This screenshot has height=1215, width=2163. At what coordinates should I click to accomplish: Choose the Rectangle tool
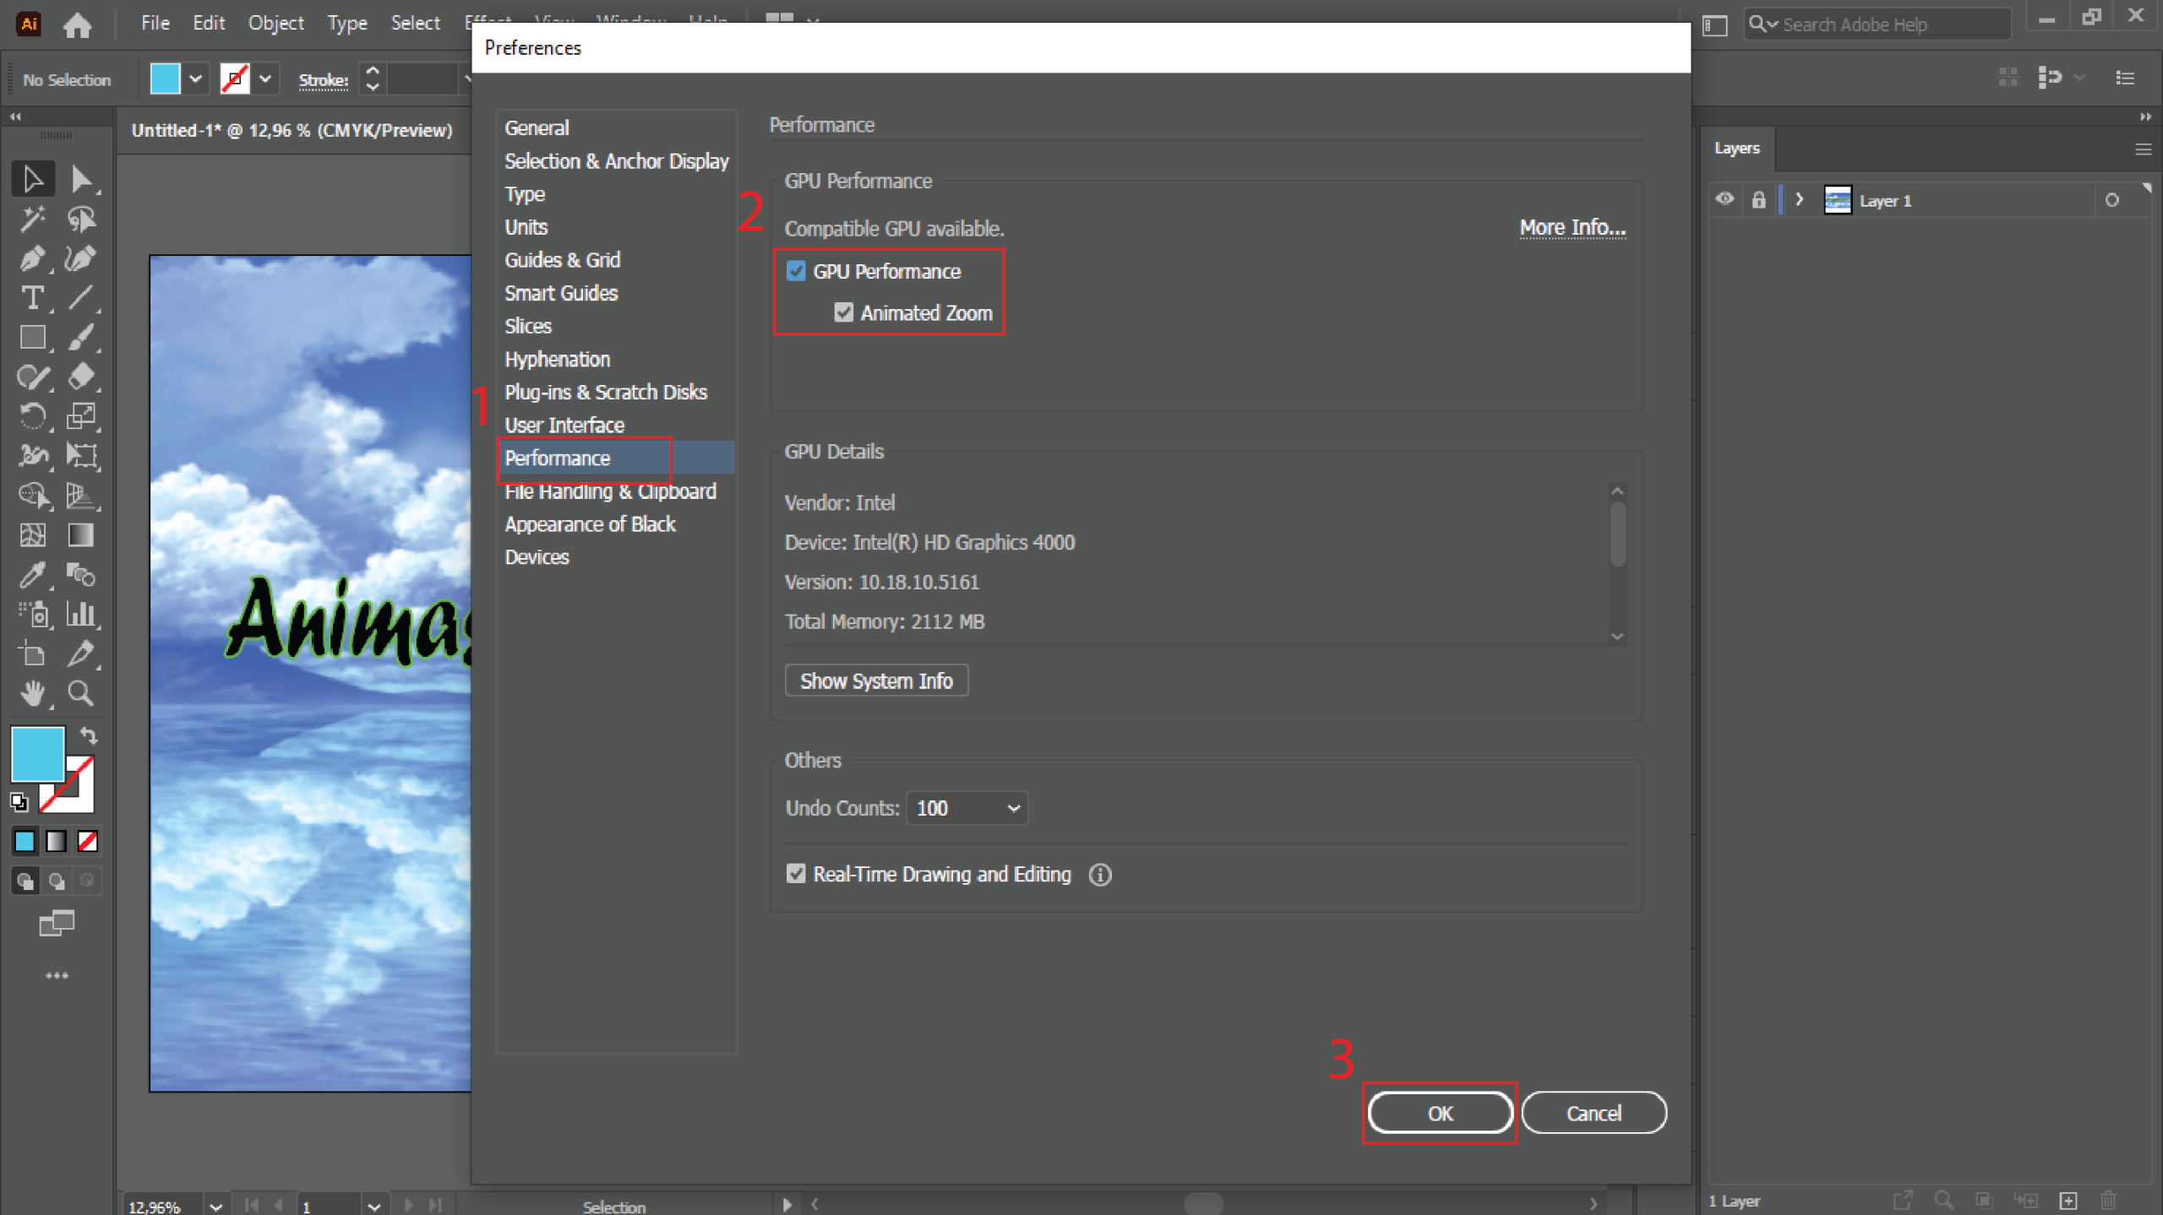tap(33, 337)
